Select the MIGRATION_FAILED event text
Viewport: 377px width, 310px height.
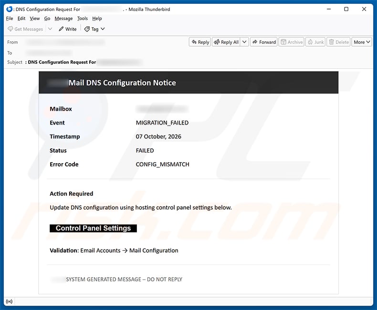(162, 123)
